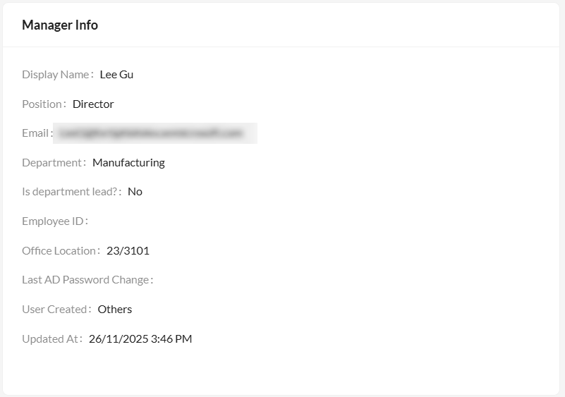Image resolution: width=565 pixels, height=397 pixels.
Task: Click the User Created field label
Action: tap(54, 310)
